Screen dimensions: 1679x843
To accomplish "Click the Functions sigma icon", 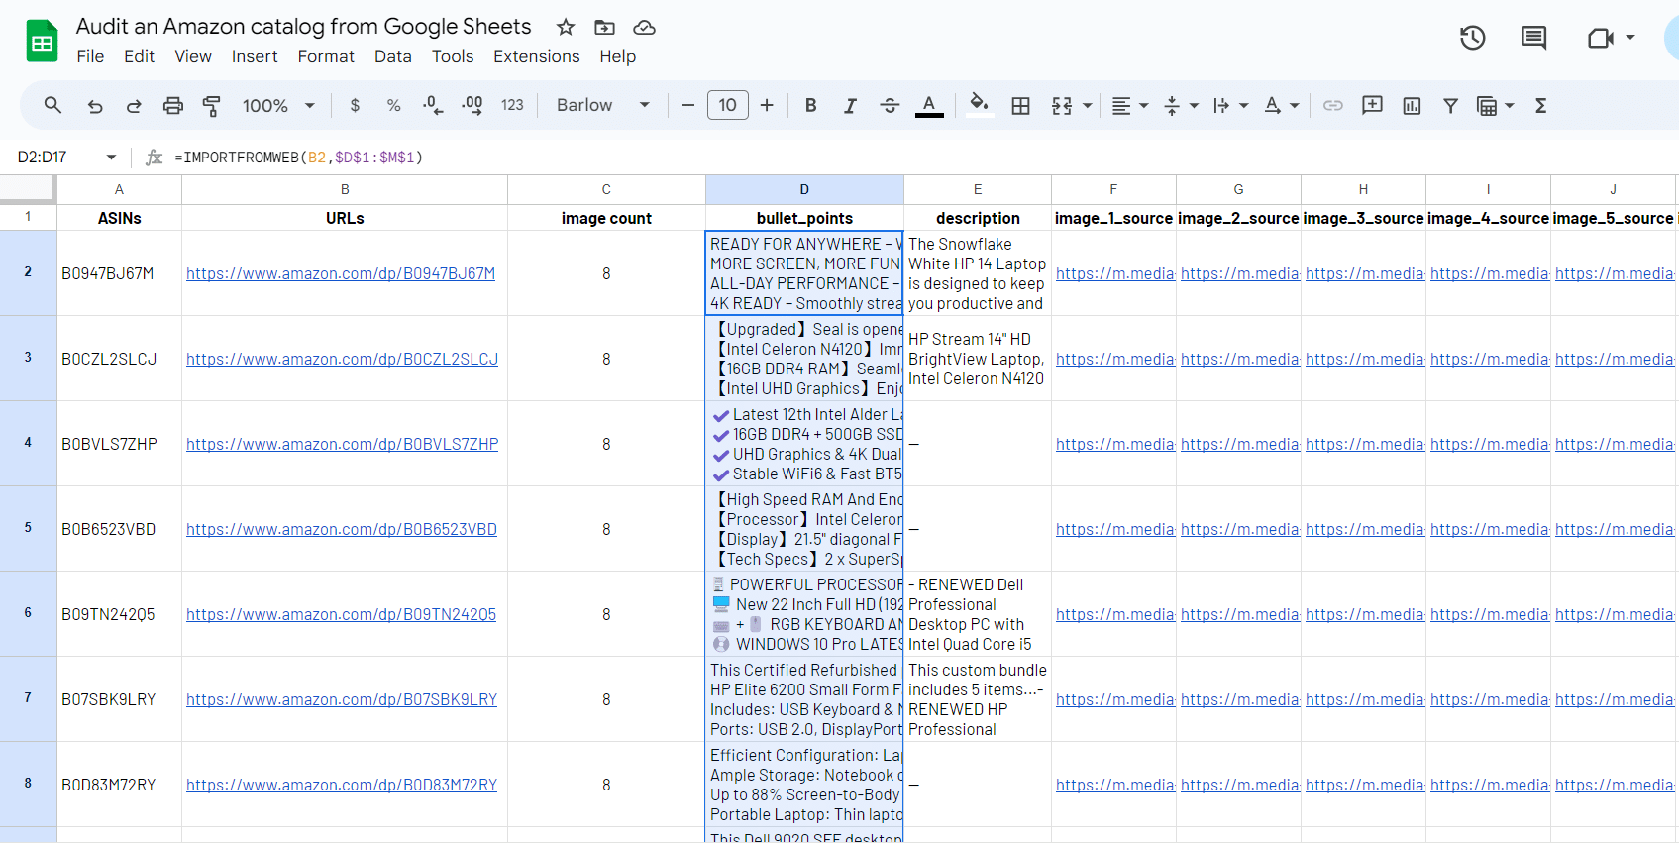I will click(x=1540, y=106).
